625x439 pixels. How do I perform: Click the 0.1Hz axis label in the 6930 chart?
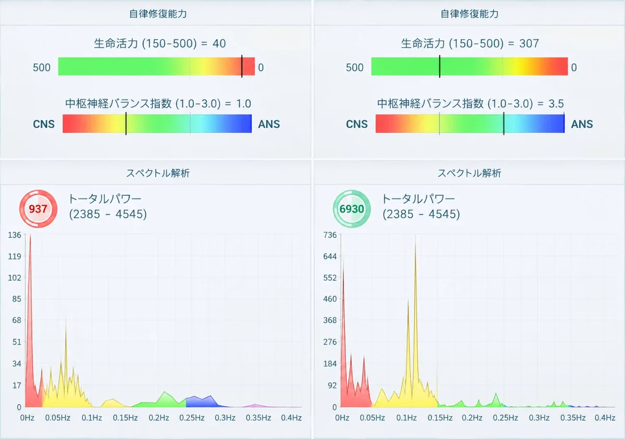[x=406, y=418]
